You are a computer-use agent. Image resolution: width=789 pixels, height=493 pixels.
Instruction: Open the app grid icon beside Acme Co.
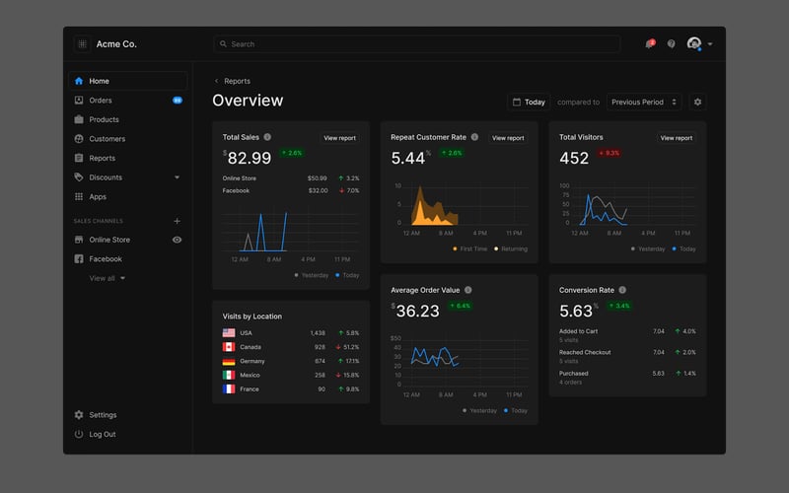[x=83, y=43]
